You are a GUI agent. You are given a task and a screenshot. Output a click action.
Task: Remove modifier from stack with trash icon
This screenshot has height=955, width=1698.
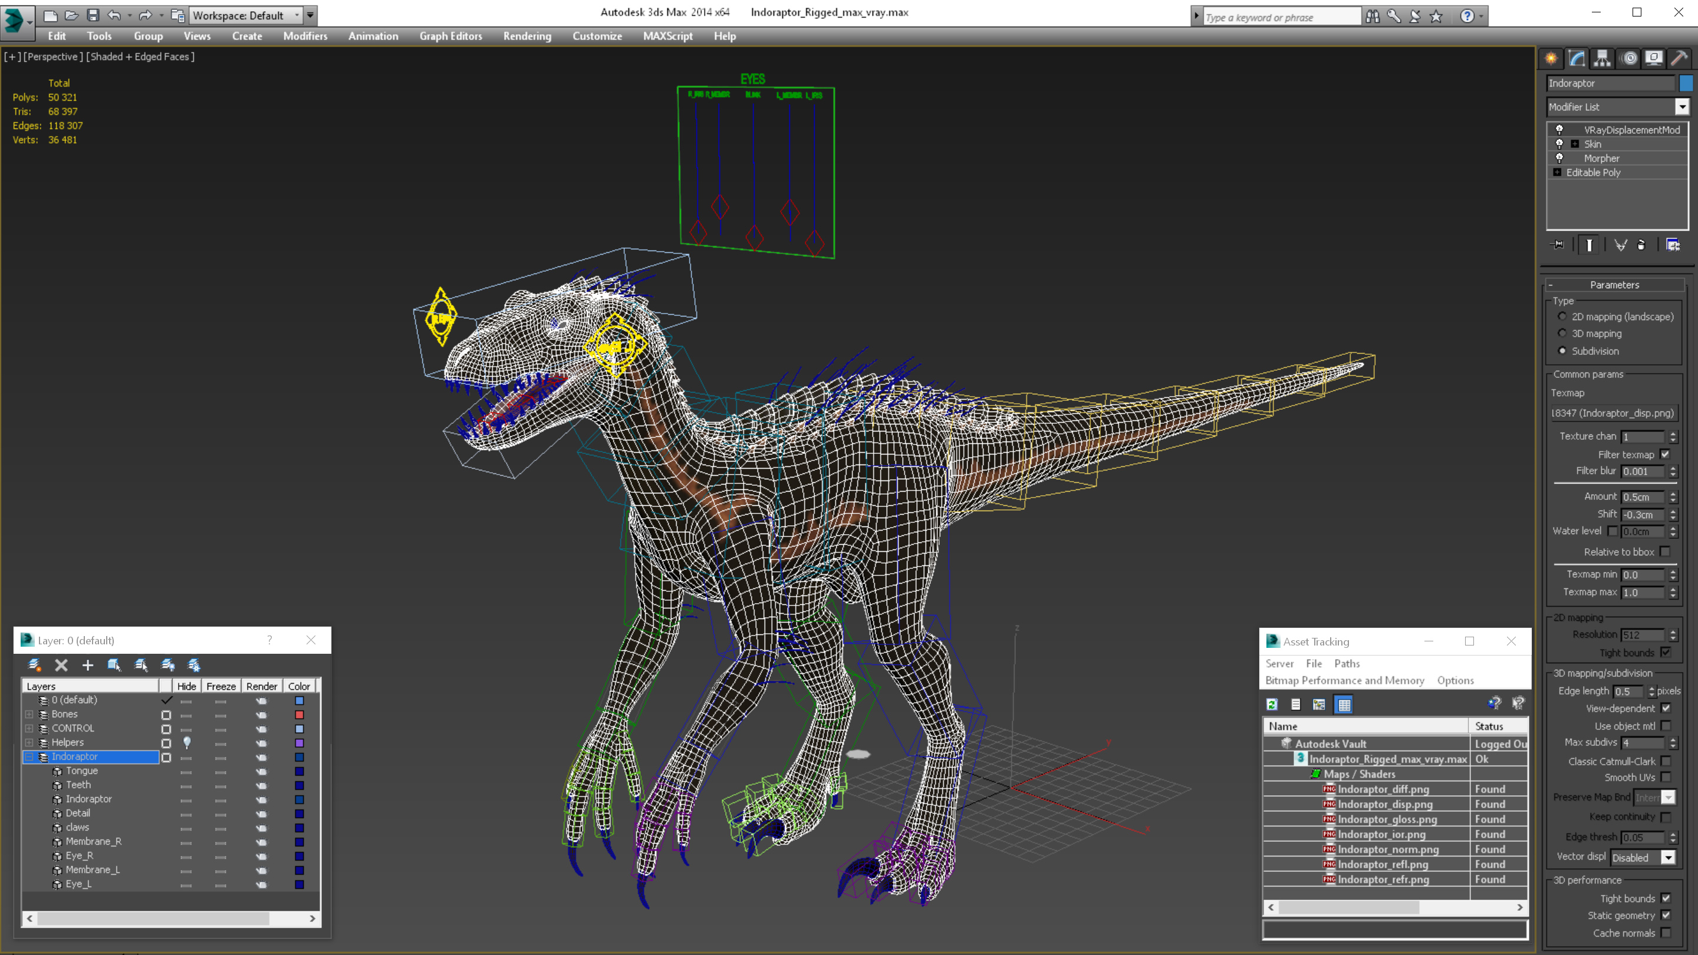(x=1641, y=245)
